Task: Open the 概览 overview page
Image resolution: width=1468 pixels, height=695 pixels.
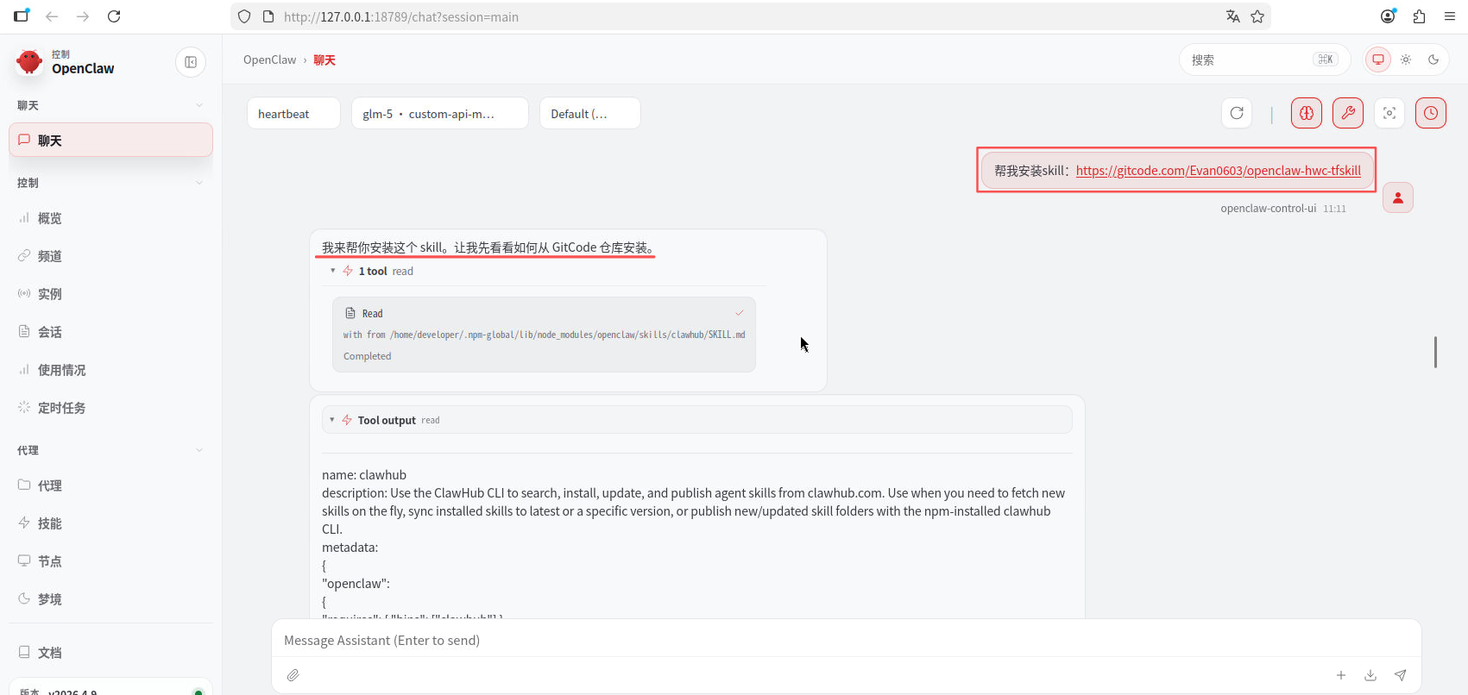Action: (x=110, y=218)
